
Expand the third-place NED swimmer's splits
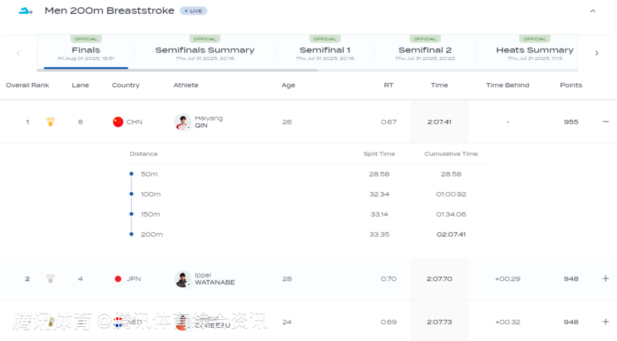pos(606,322)
